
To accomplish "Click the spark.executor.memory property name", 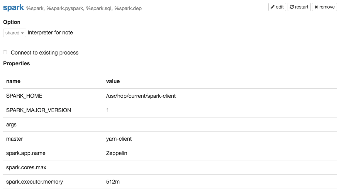I will [x=34, y=182].
